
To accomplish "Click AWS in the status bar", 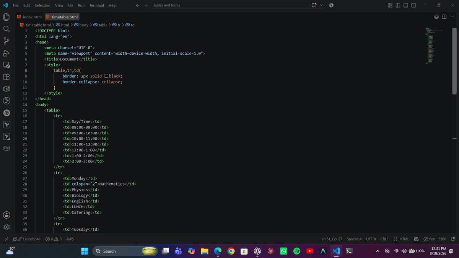I will click(70, 239).
